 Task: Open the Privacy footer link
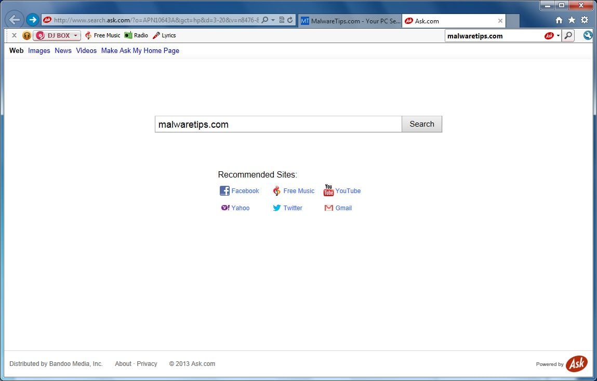click(147, 364)
